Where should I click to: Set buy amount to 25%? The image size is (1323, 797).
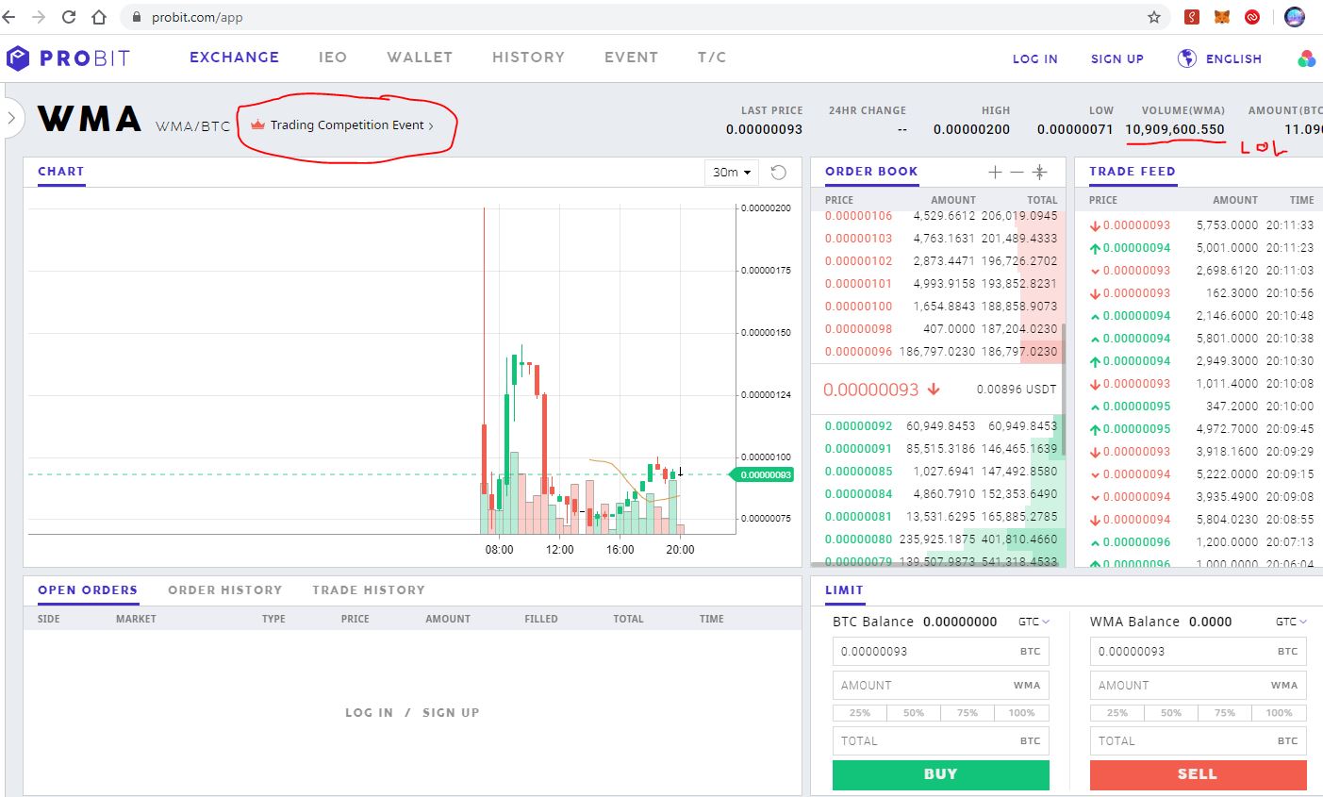click(x=859, y=713)
